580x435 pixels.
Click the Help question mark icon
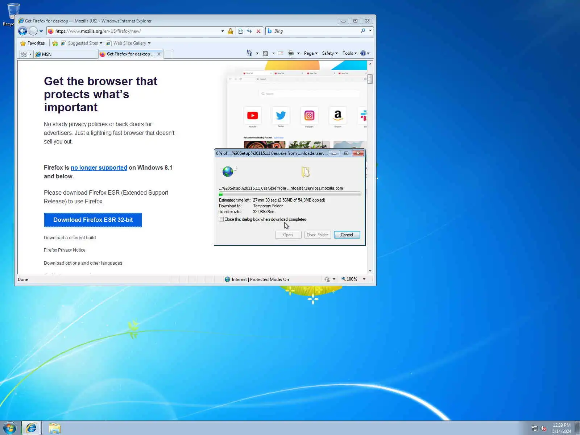(x=363, y=53)
